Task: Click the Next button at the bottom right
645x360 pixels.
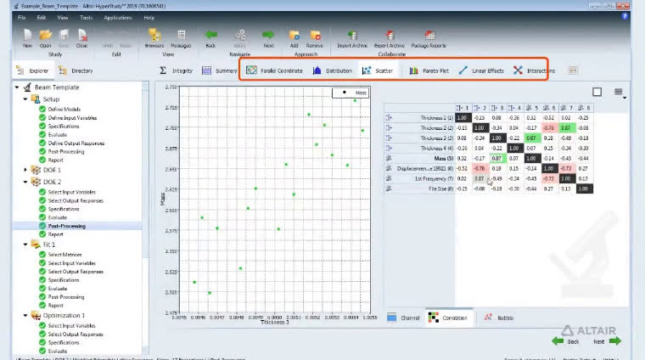Action: (607, 341)
